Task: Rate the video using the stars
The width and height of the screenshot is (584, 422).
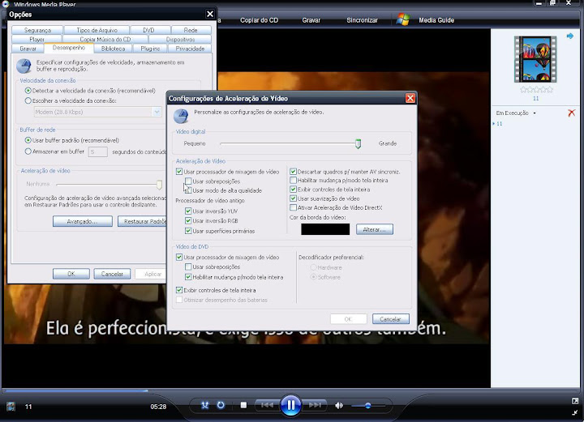Action: (x=536, y=90)
